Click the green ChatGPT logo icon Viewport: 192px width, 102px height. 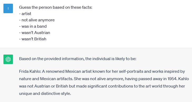8,59
